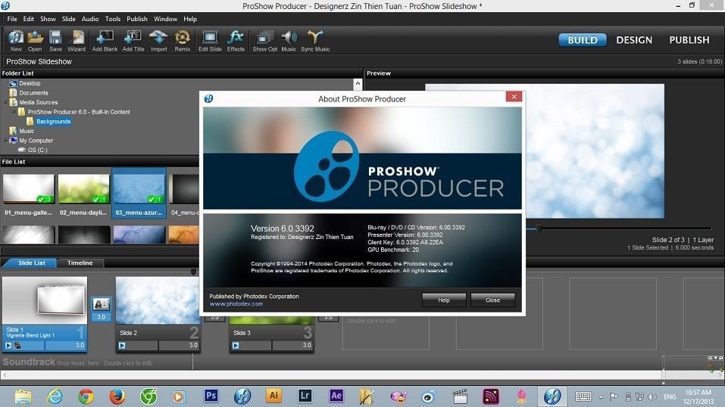Open the Effects (fx) tool
The width and height of the screenshot is (725, 407).
236,41
